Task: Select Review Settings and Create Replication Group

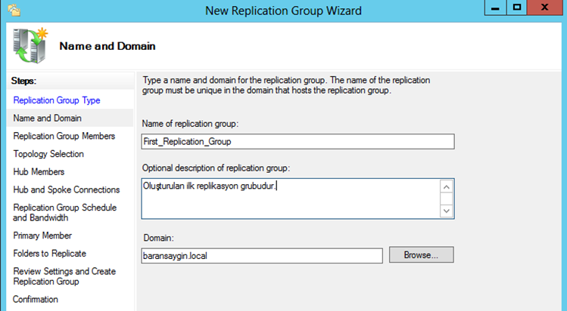Action: [x=64, y=276]
